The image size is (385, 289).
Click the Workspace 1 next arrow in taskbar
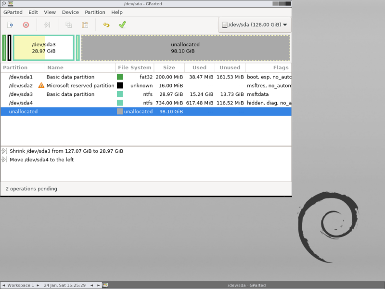pyautogui.click(x=38, y=285)
